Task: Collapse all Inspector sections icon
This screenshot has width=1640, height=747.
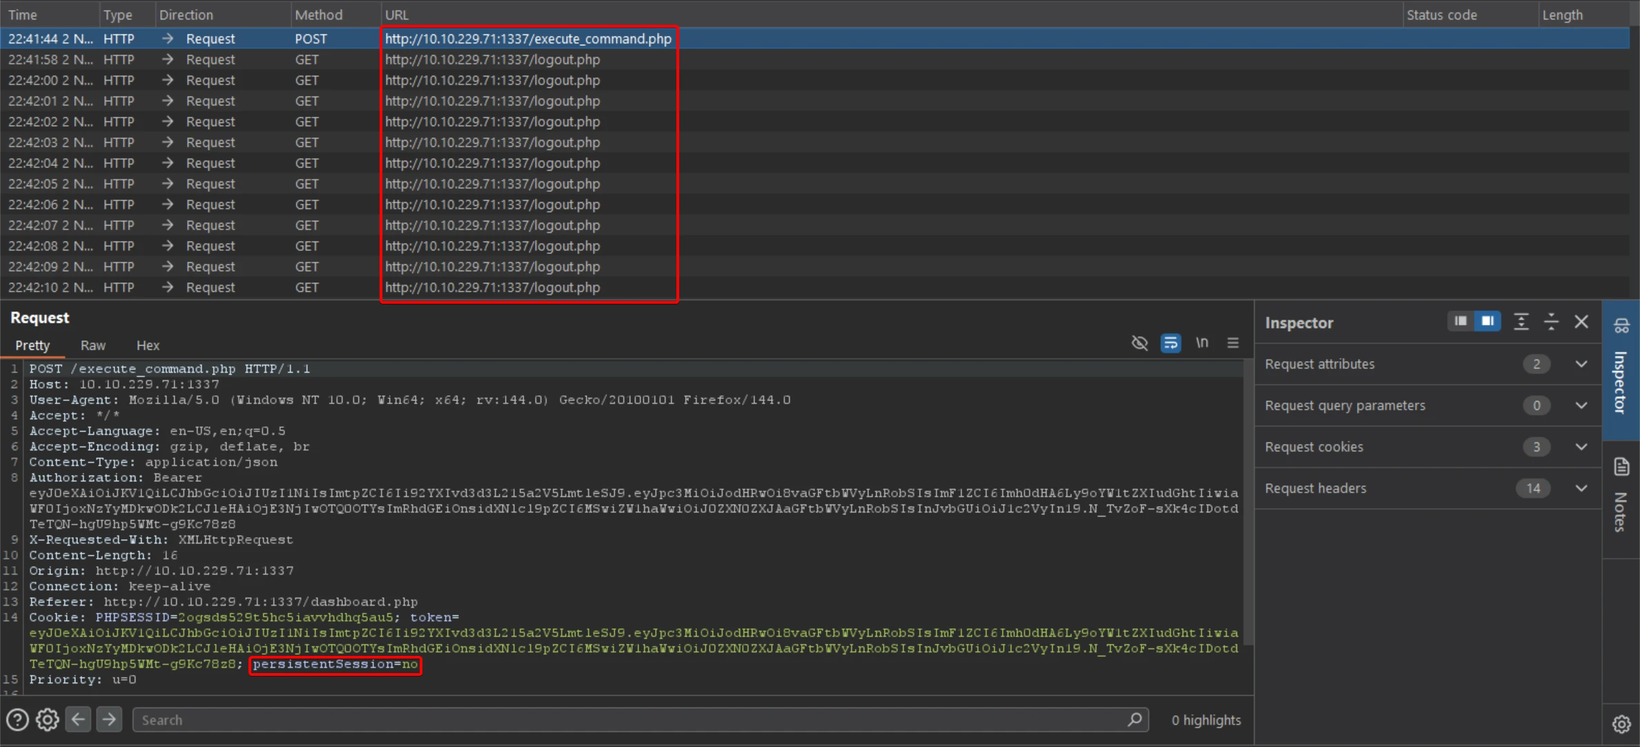Action: [x=1551, y=322]
